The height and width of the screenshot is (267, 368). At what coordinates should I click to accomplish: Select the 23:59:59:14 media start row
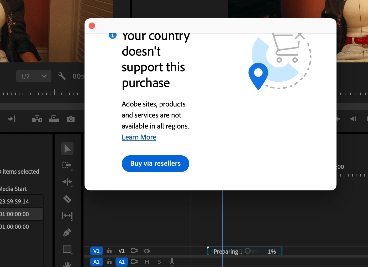(21, 201)
